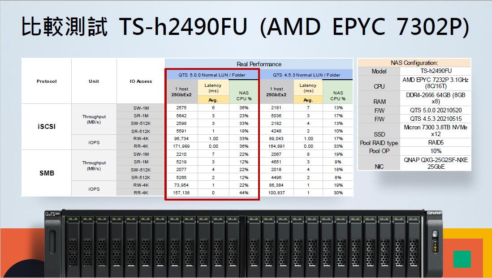Viewport: 492px width, 278px height.
Task: Click the "NAS Configuration:" header
Action: [414, 63]
